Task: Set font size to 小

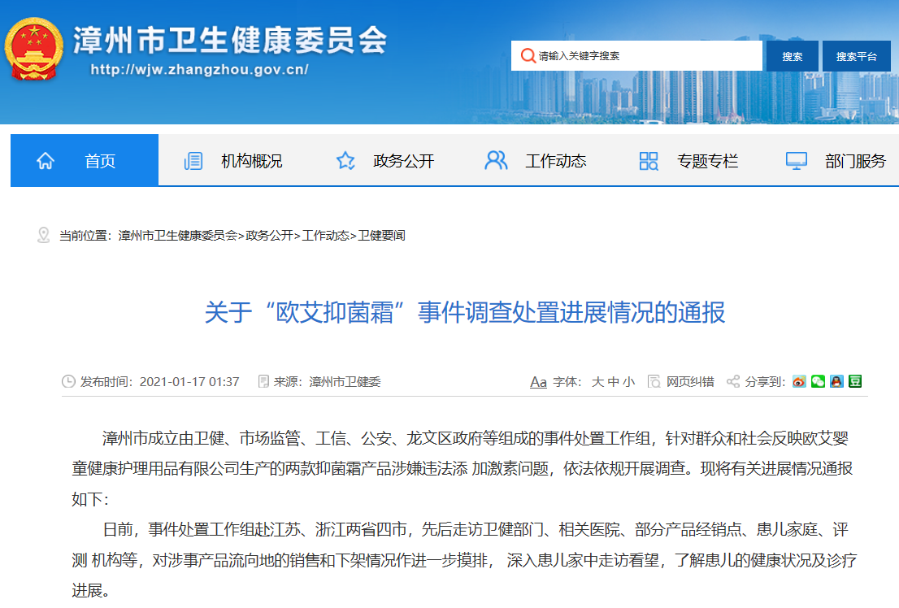Action: [x=629, y=382]
